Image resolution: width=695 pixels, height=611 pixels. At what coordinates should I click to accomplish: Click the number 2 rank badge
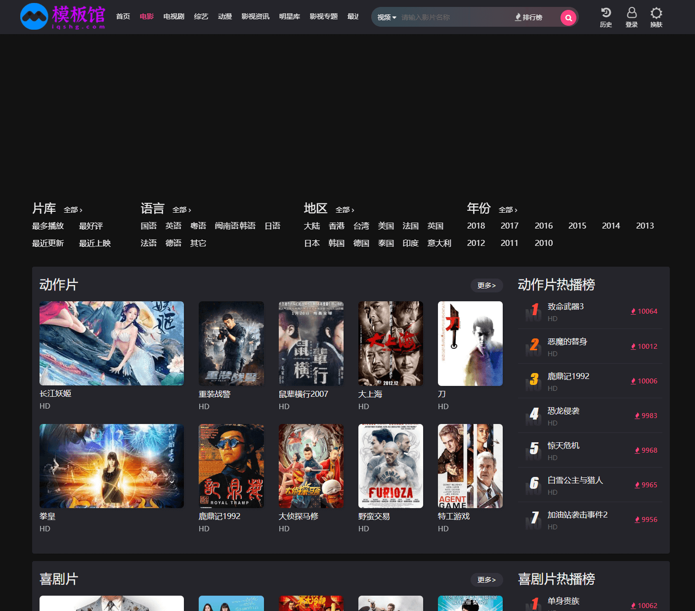534,345
